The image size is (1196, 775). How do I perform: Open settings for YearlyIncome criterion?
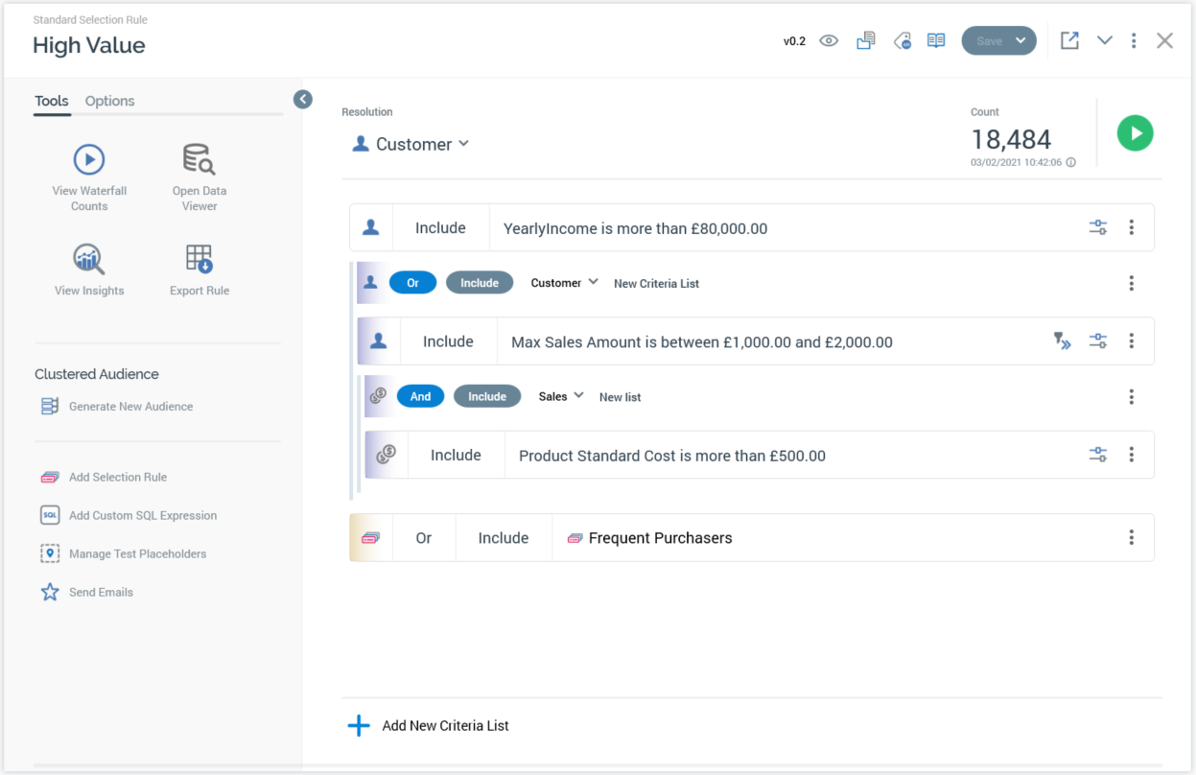click(x=1098, y=228)
